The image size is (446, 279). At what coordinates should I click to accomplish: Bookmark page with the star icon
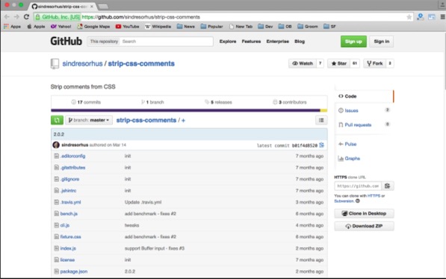(x=409, y=17)
